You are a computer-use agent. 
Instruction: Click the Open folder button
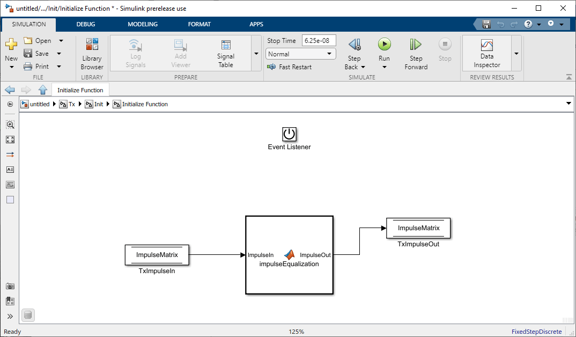[38, 41]
